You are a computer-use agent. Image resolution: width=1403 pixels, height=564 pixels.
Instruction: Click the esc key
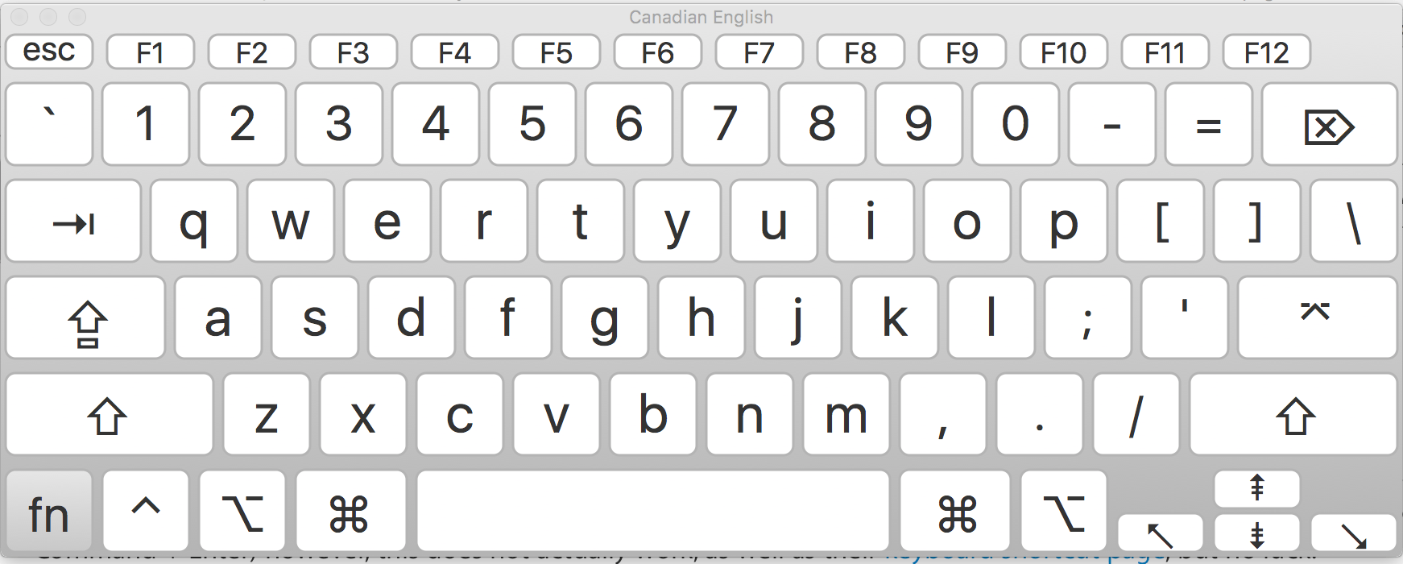(x=49, y=52)
